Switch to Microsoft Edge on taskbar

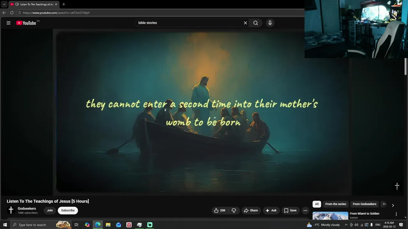tap(98, 225)
